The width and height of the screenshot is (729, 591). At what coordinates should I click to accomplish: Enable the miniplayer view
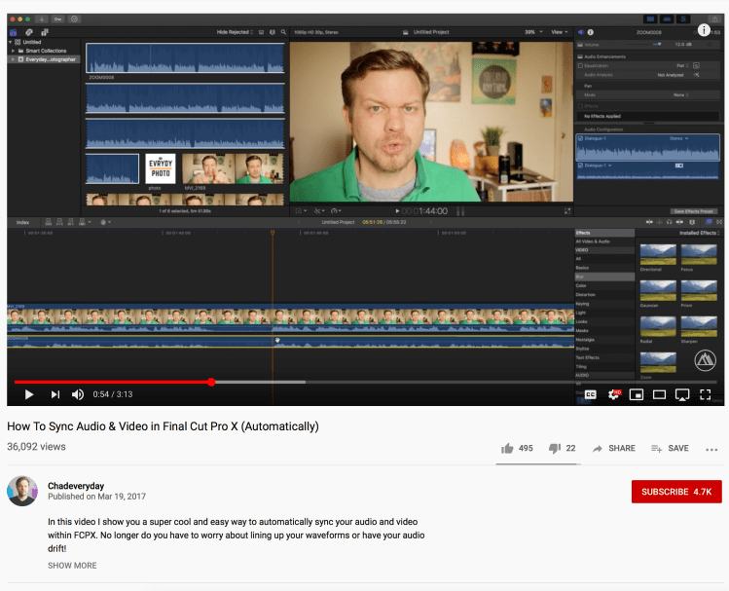[x=637, y=394]
